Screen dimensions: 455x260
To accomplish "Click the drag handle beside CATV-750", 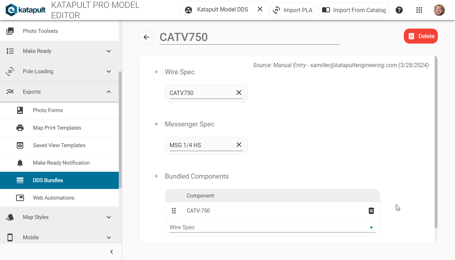I will [x=174, y=211].
